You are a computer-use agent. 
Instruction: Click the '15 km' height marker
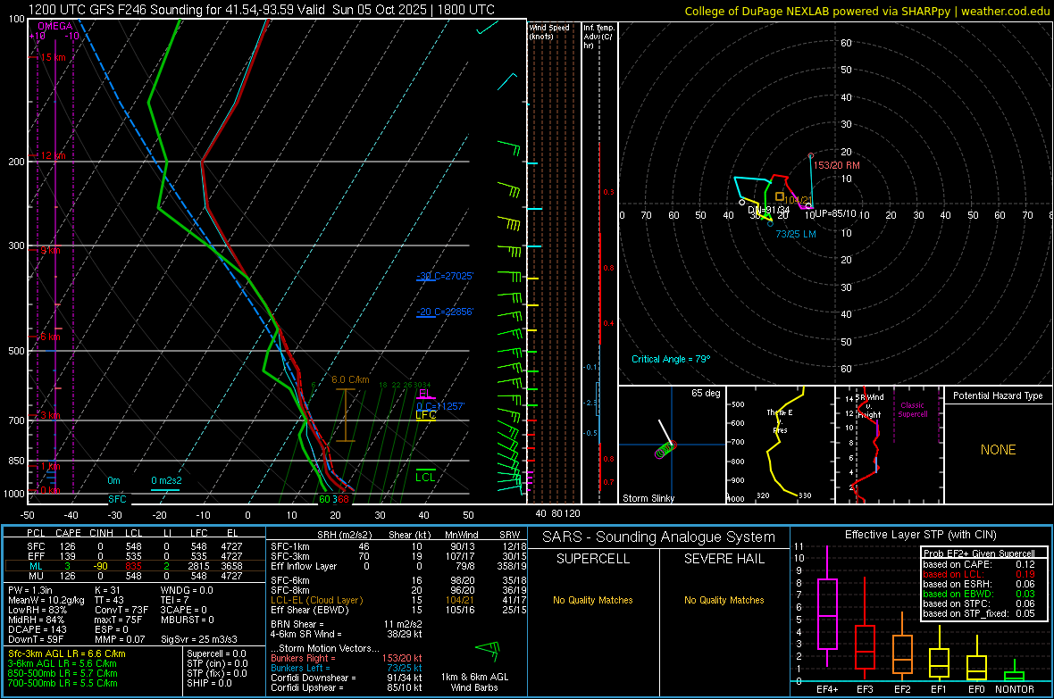coord(53,57)
